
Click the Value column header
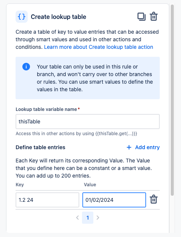coord(90,184)
